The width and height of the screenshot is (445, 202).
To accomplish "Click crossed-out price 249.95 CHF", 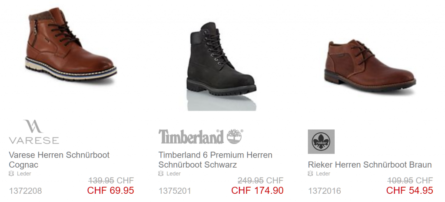I will tap(261, 180).
